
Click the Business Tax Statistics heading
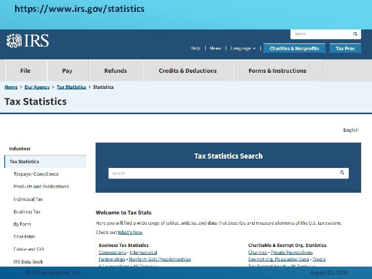click(123, 245)
